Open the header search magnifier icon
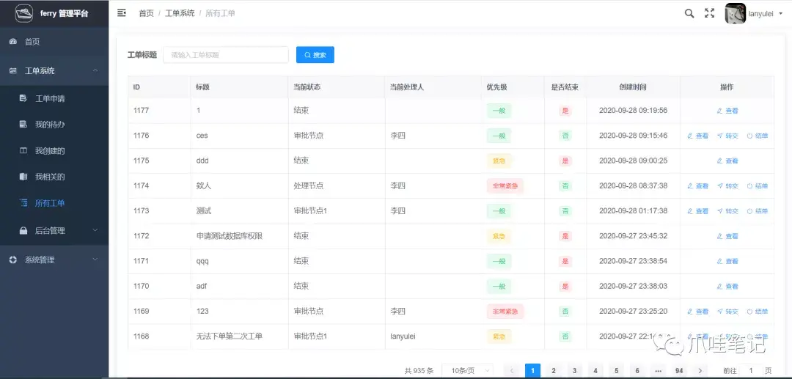792x379 pixels. (x=689, y=13)
